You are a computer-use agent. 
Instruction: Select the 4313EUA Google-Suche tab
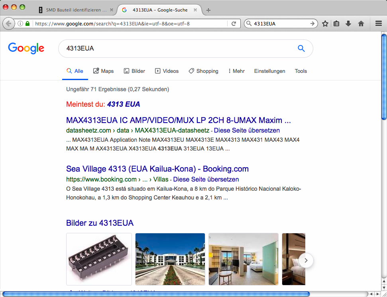point(159,10)
